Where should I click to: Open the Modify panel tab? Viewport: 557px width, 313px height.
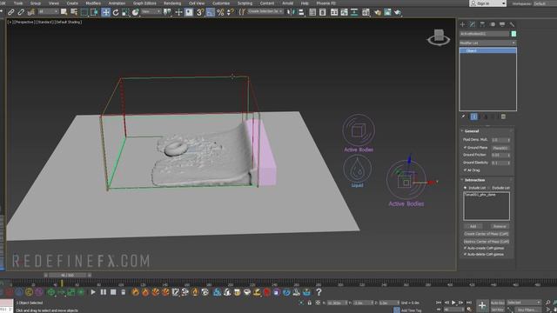pyautogui.click(x=472, y=24)
